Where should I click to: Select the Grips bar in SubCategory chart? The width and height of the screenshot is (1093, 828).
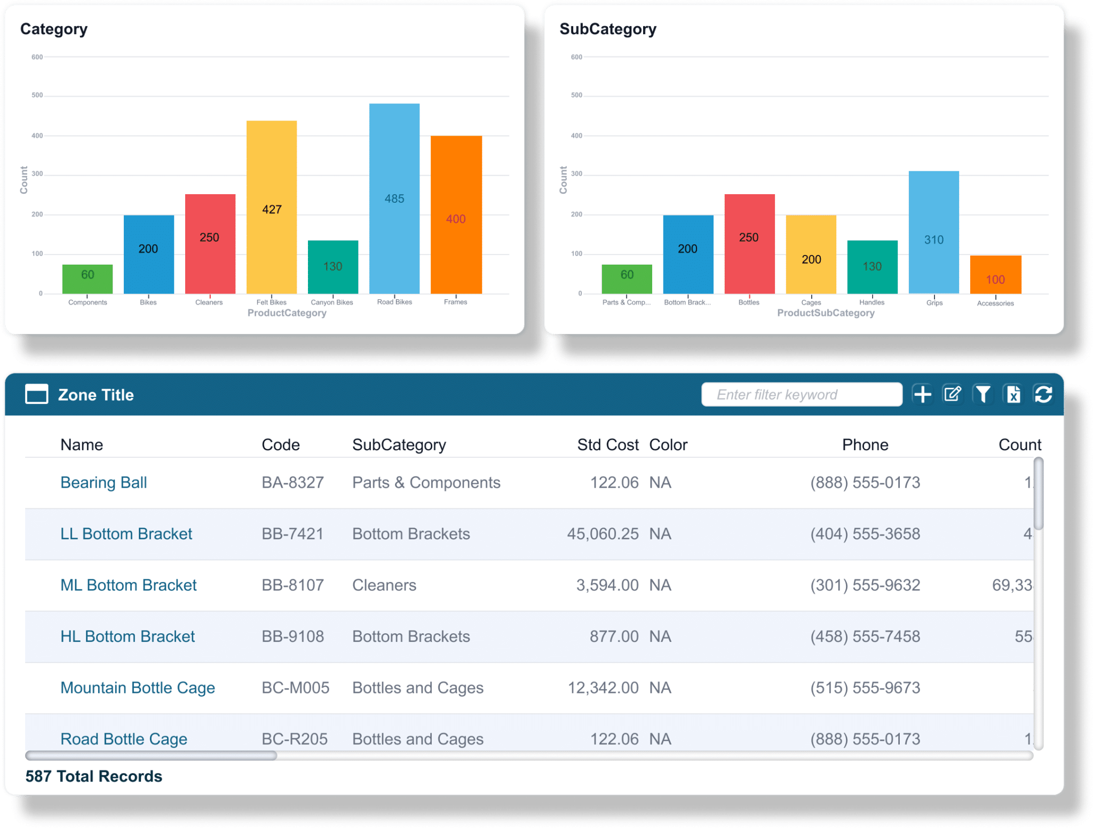(933, 232)
